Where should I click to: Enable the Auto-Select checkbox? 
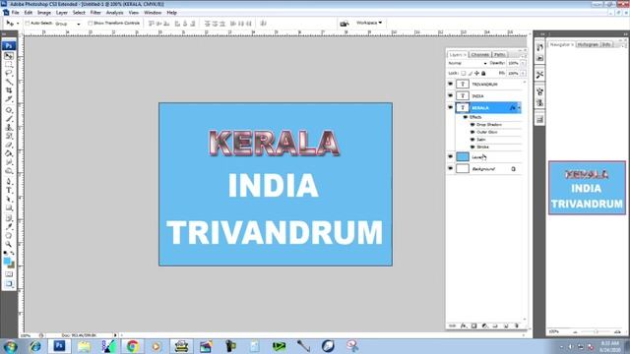tap(28, 24)
